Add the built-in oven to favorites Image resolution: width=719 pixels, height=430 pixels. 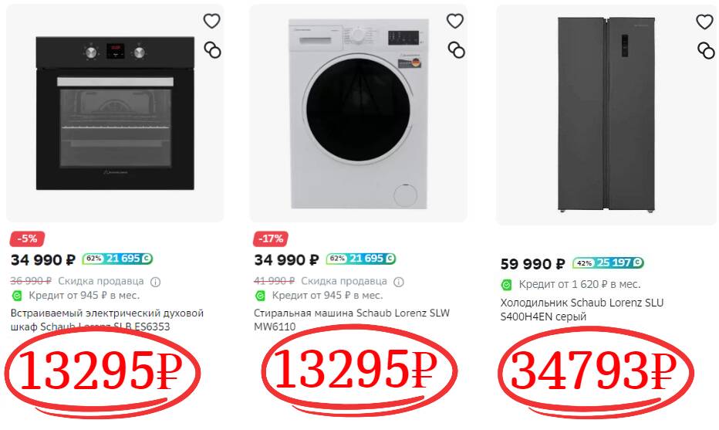(211, 22)
